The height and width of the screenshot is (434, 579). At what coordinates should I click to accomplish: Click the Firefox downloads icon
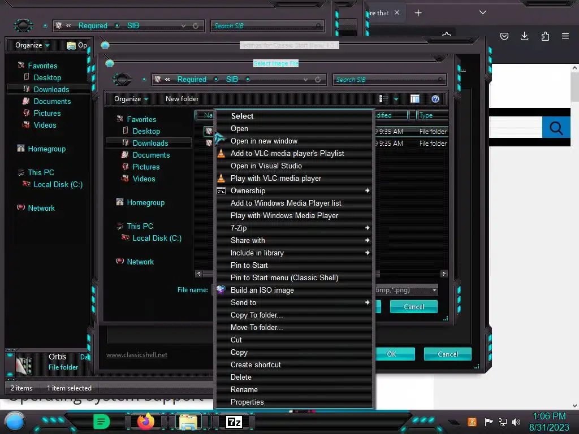(x=524, y=36)
